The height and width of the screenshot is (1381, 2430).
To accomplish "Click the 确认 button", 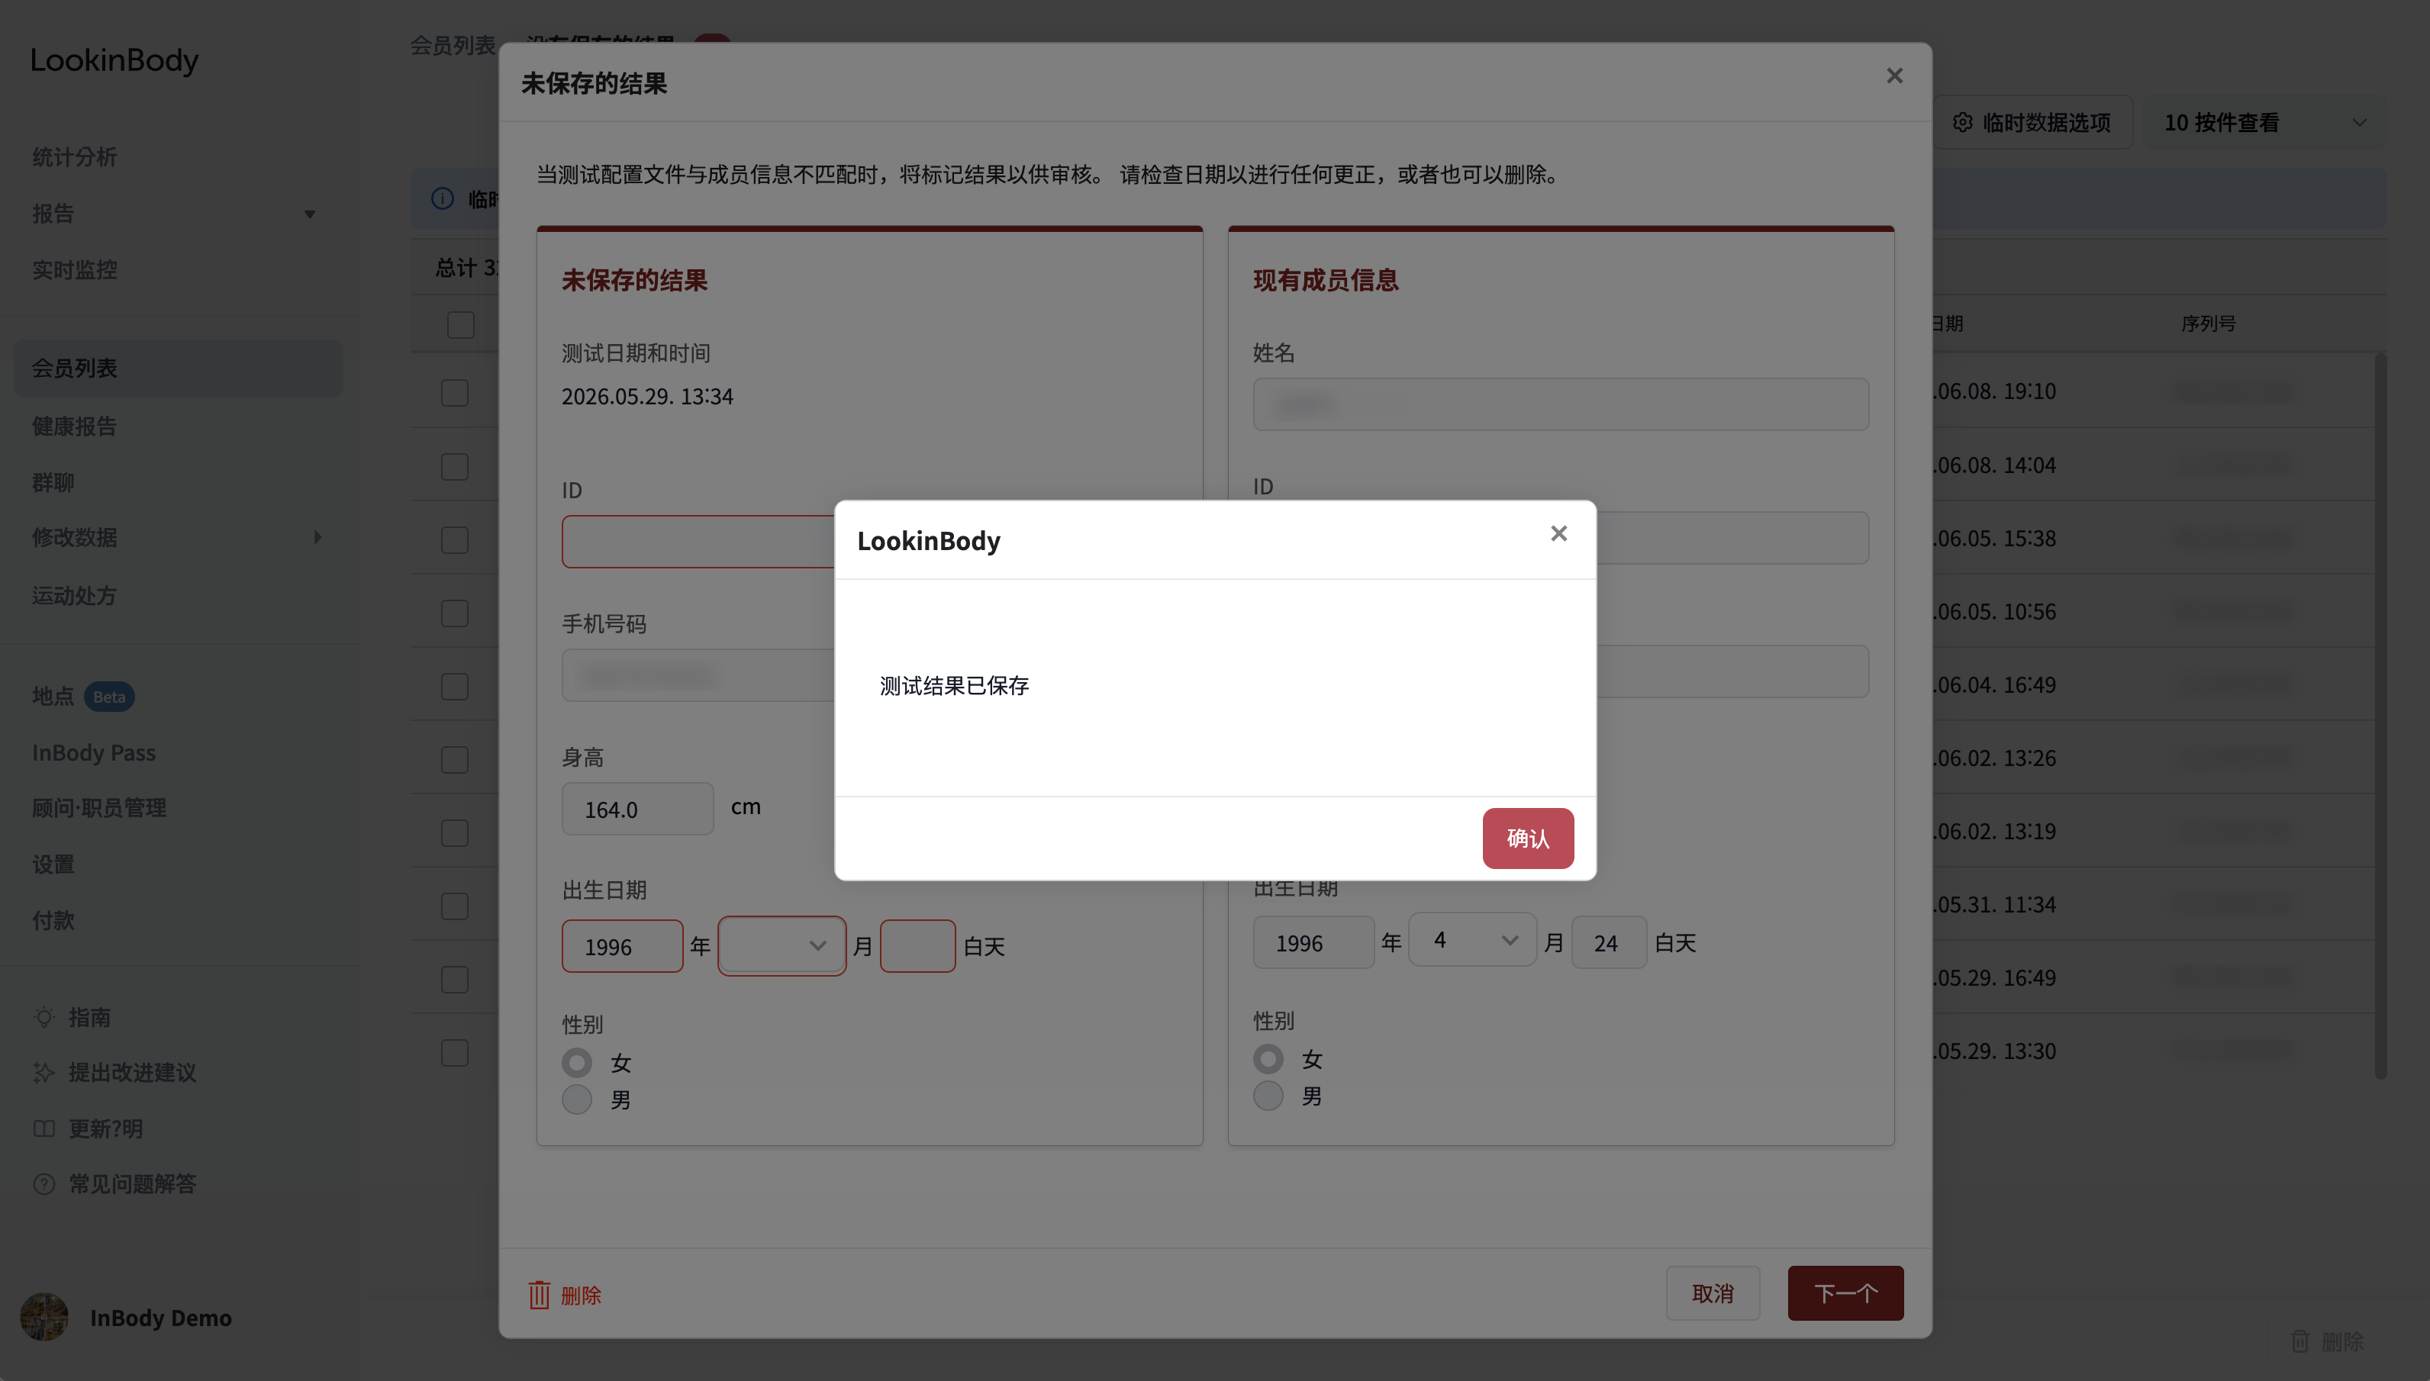I will (x=1528, y=839).
